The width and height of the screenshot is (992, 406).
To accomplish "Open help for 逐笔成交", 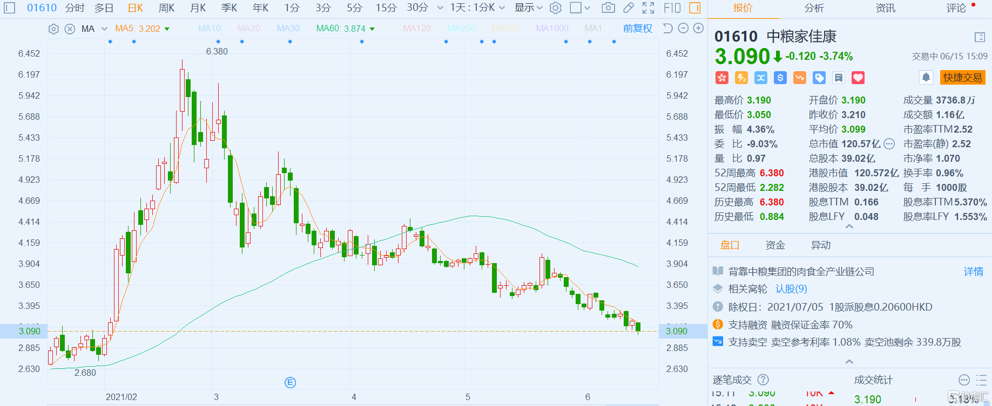I will tap(763, 380).
